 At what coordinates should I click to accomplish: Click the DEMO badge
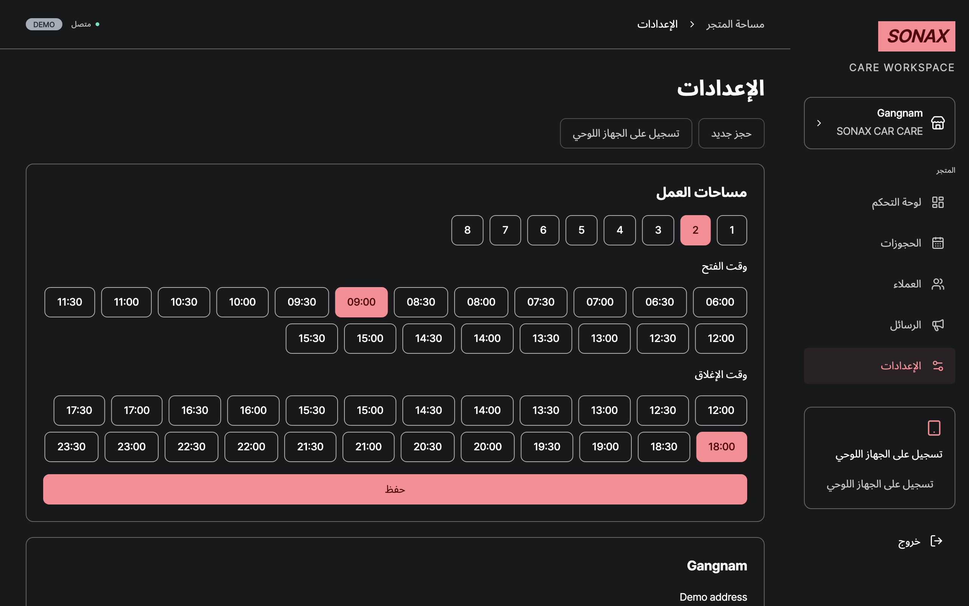pyautogui.click(x=44, y=25)
